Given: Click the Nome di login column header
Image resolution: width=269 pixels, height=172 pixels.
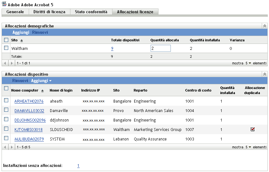Looking at the screenshot, I should pyautogui.click(x=61, y=90).
